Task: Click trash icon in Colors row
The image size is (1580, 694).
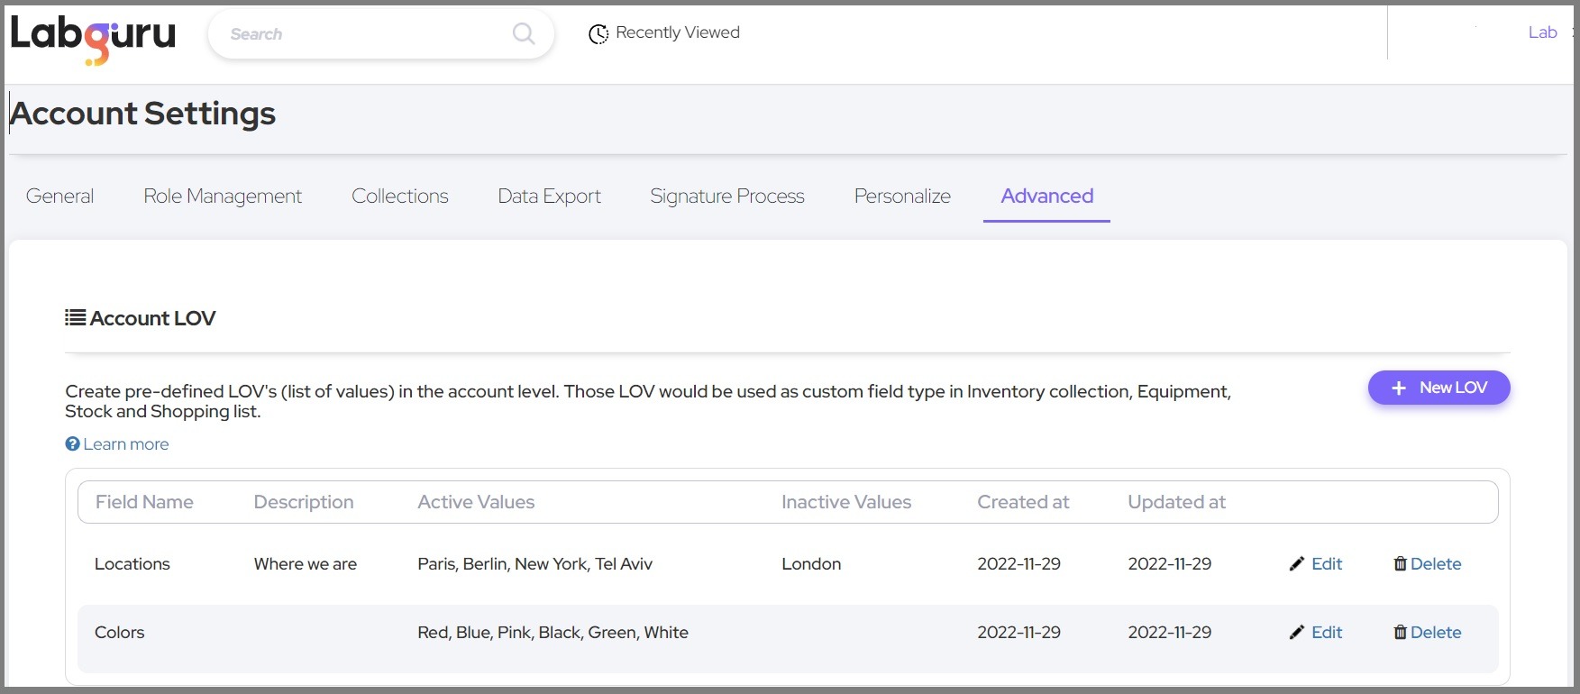Action: tap(1400, 633)
